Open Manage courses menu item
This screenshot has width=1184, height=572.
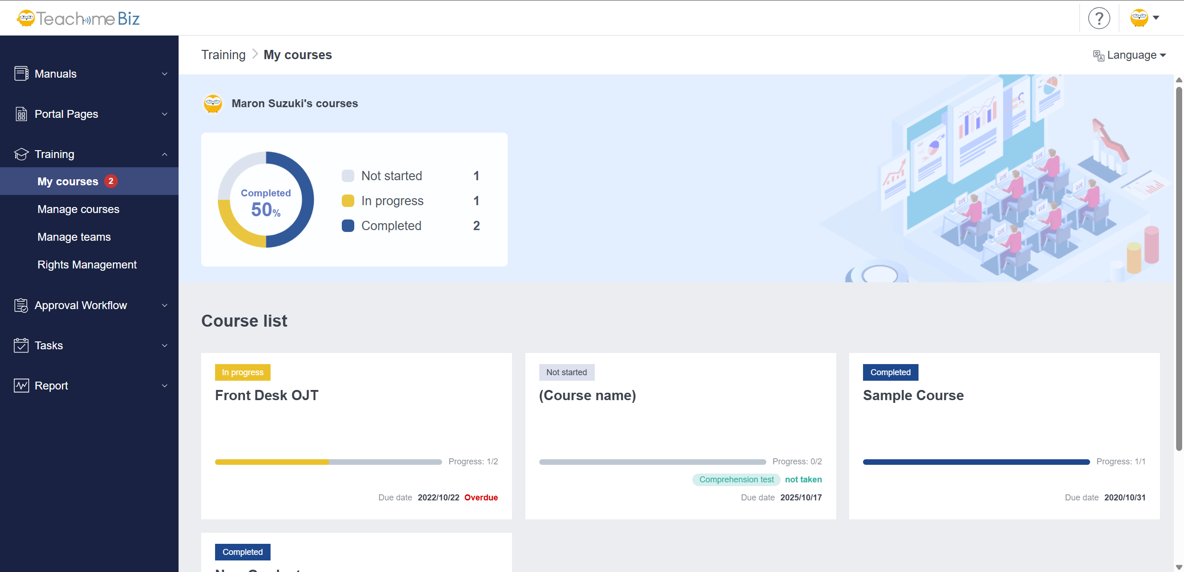(x=78, y=209)
